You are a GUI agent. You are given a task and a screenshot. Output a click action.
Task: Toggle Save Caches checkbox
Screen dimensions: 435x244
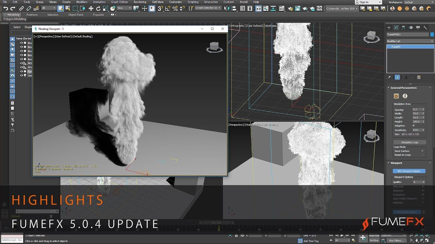click(x=422, y=151)
